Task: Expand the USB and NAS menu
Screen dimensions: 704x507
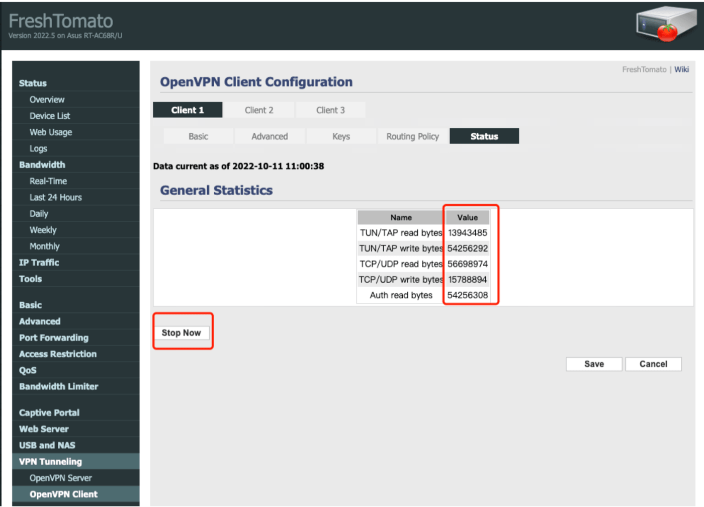Action: click(47, 445)
